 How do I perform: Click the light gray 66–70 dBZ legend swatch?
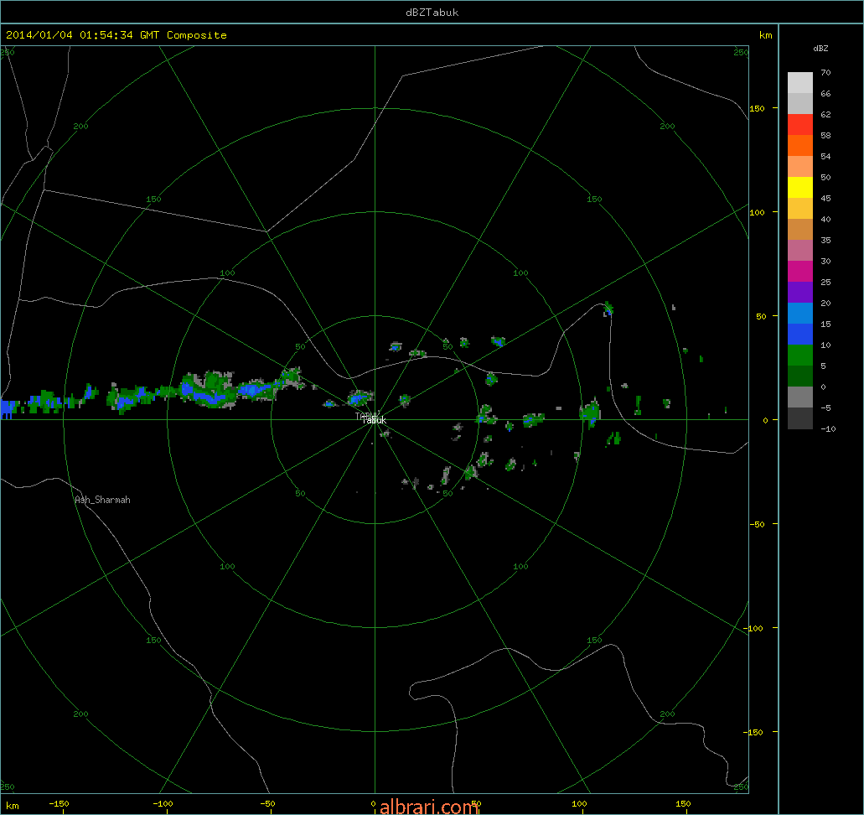(x=799, y=83)
